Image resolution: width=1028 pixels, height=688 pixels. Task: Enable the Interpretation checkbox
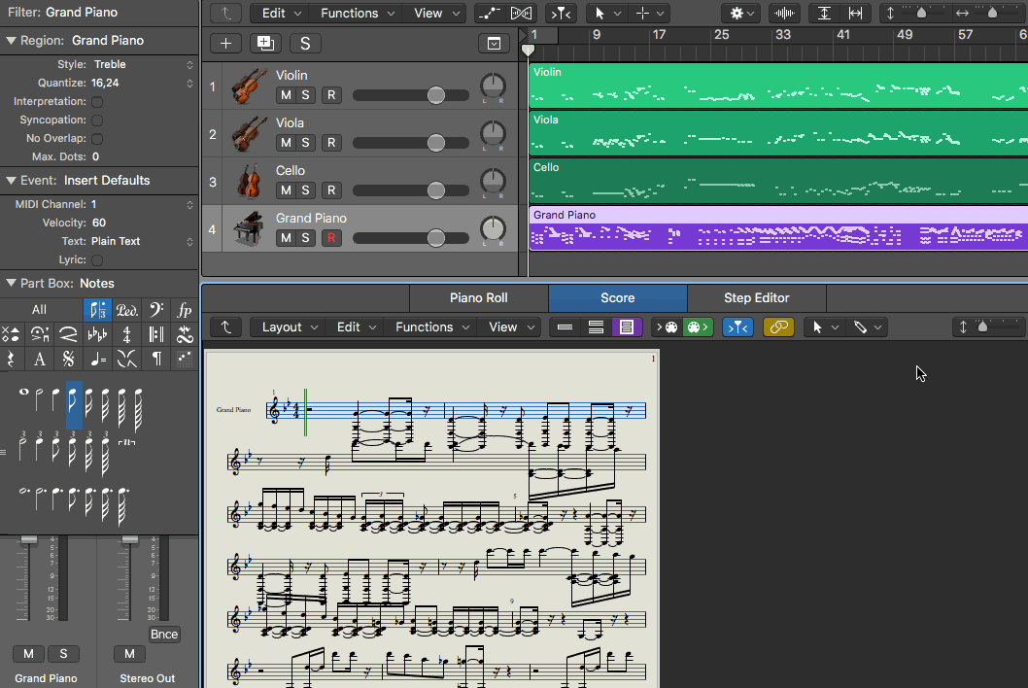click(98, 102)
